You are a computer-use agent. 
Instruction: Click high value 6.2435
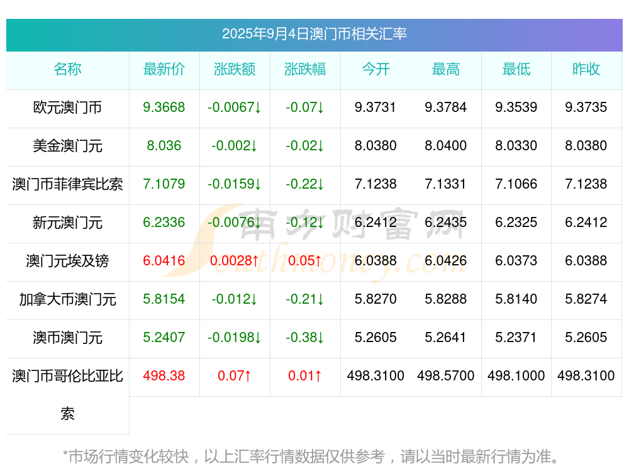[446, 222]
